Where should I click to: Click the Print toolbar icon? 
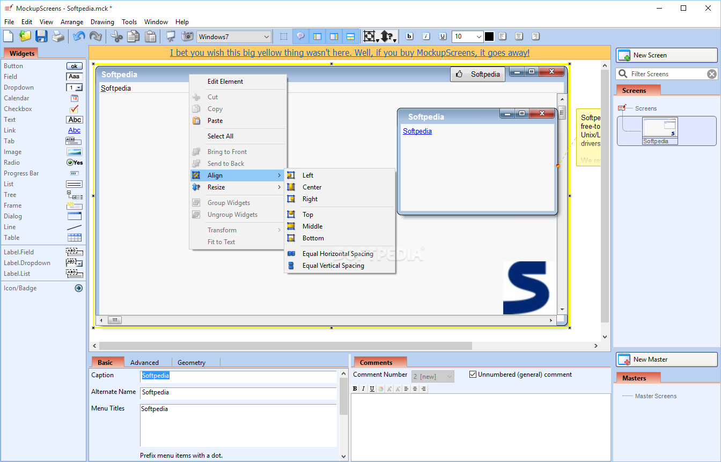(x=58, y=36)
